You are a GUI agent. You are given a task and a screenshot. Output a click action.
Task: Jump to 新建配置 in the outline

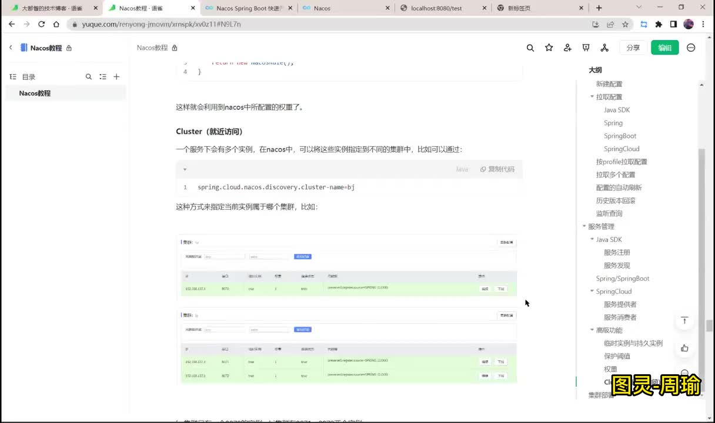[x=609, y=84]
